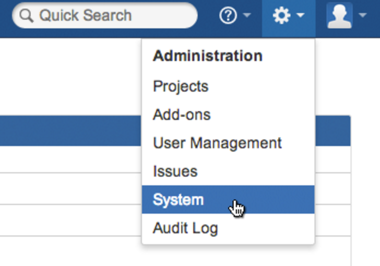The width and height of the screenshot is (380, 266).
Task: Expand the user avatar dropdown arrow
Action: pos(363,16)
